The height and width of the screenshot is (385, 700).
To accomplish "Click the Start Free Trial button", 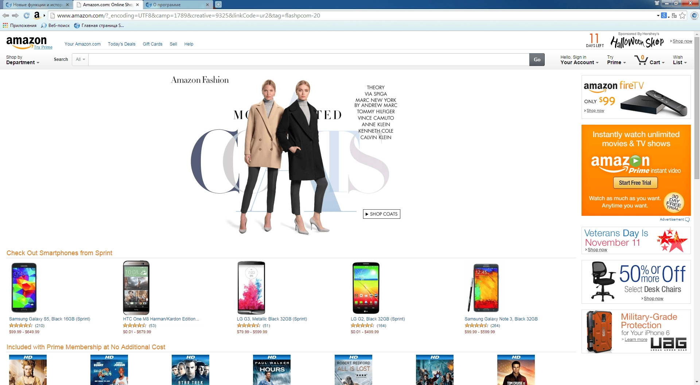I will 635,183.
